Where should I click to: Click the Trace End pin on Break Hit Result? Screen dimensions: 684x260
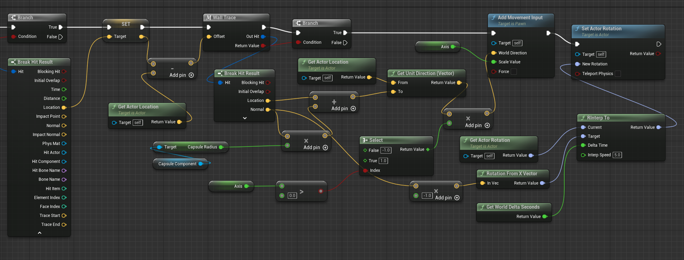pos(64,225)
